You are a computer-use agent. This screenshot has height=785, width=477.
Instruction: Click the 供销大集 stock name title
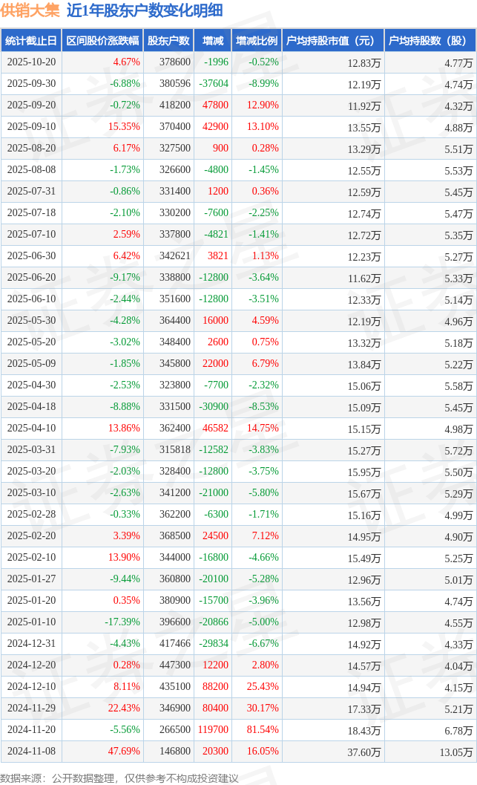(30, 10)
